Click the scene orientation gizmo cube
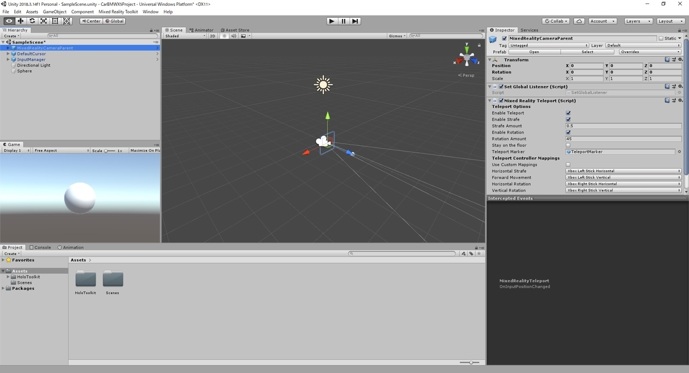The height and width of the screenshot is (373, 689). tap(467, 57)
